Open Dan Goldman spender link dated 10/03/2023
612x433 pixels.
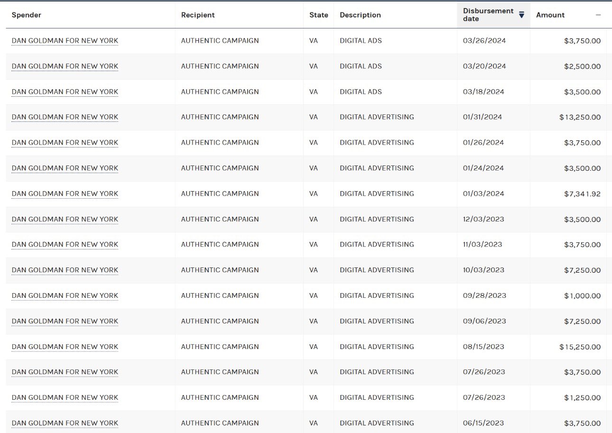[65, 270]
